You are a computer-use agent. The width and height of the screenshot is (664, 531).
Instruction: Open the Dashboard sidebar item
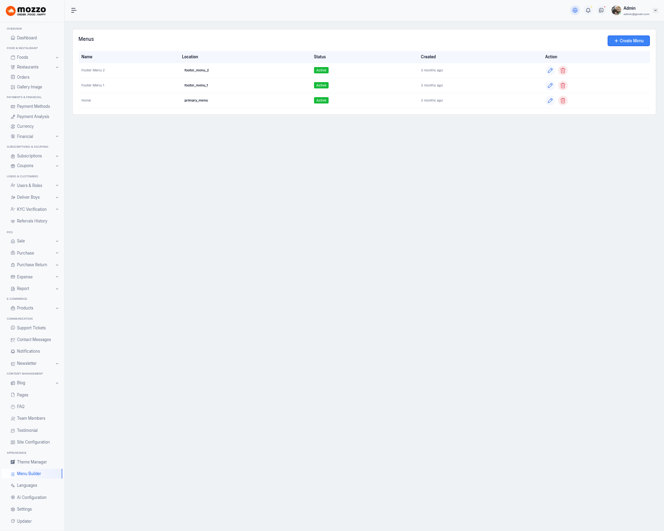click(27, 38)
